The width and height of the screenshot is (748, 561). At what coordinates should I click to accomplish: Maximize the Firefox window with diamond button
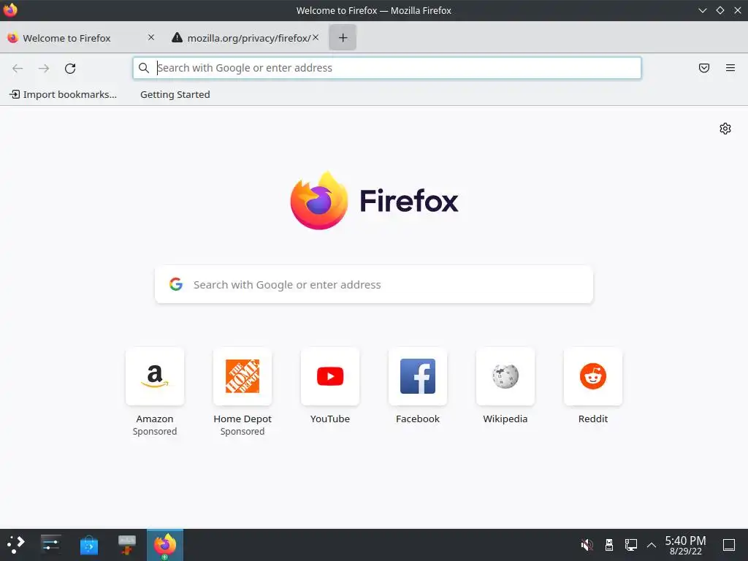(720, 10)
